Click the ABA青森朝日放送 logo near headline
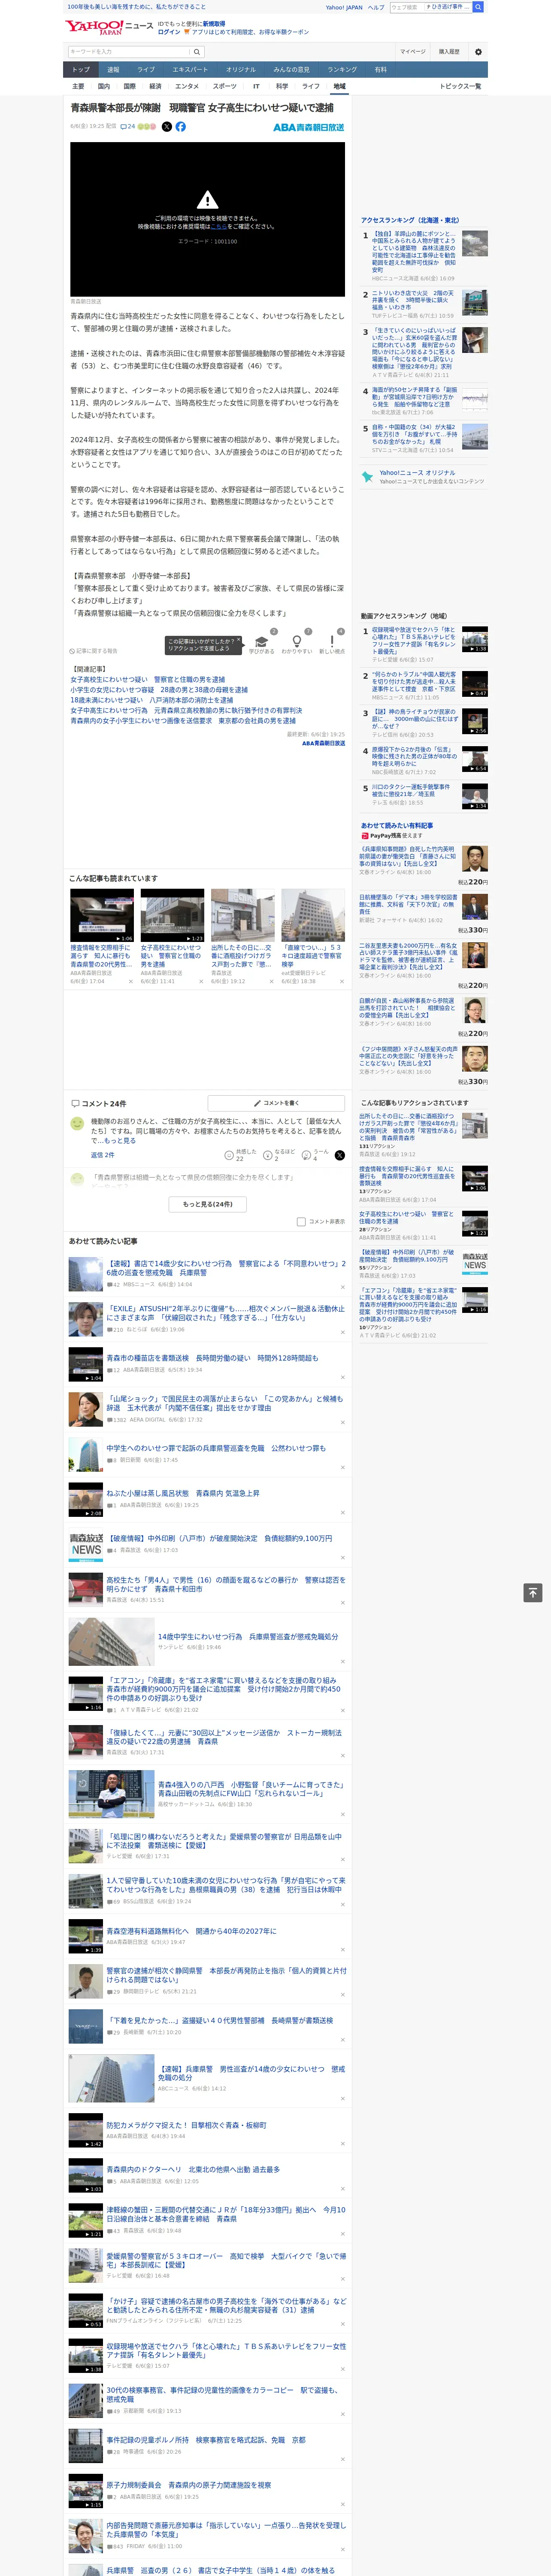 tap(309, 128)
